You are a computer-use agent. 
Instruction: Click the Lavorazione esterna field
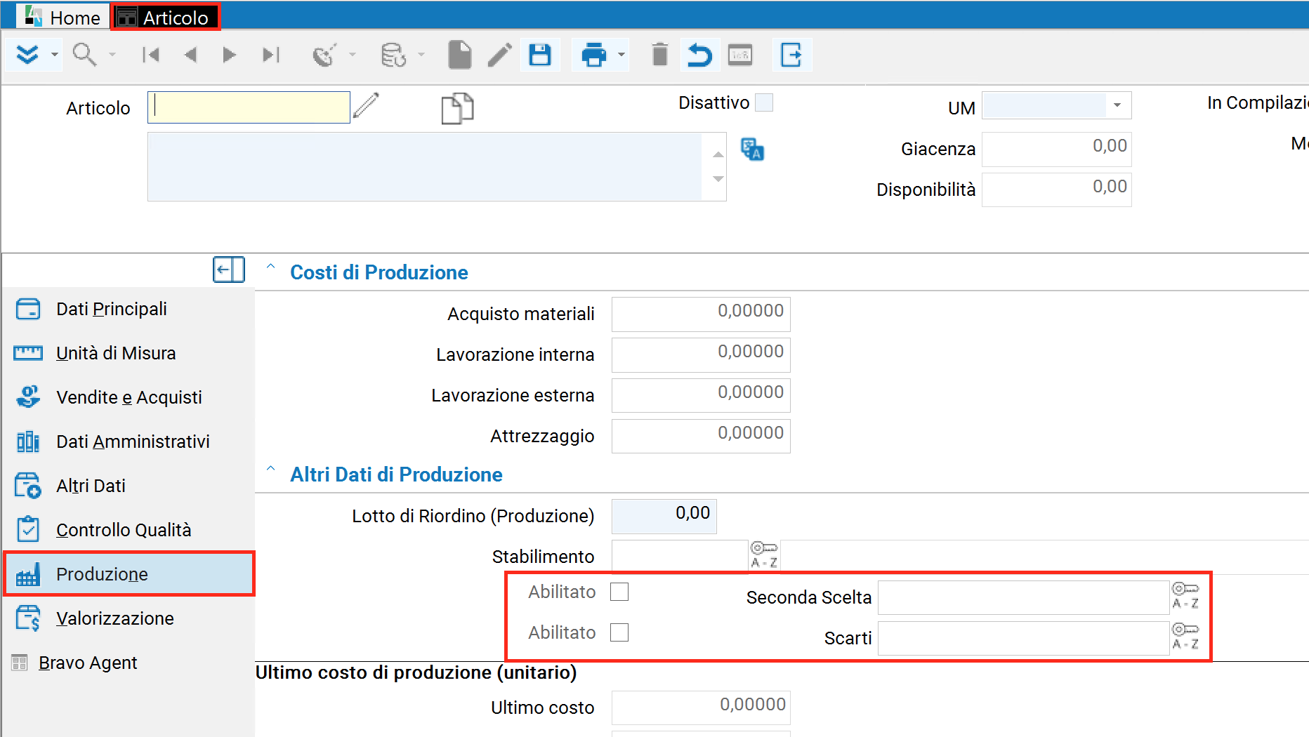(701, 395)
